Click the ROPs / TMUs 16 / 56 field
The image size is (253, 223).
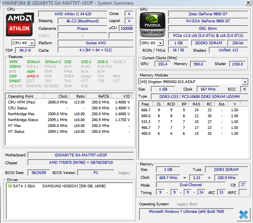tap(178, 50)
